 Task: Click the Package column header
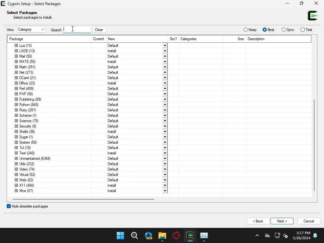[49, 39]
